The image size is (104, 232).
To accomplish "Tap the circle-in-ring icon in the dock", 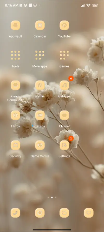I will [x=40, y=213].
